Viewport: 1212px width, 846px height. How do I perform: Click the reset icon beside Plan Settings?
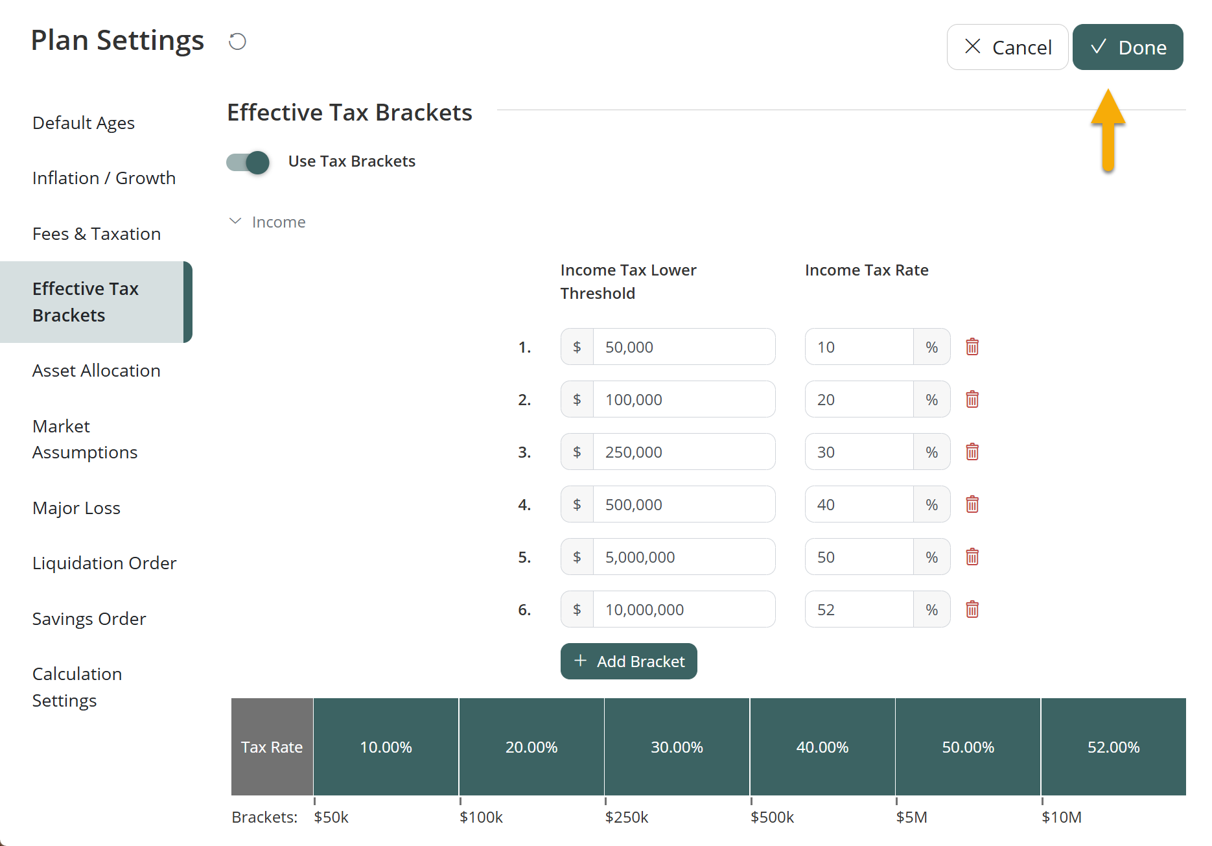tap(237, 41)
